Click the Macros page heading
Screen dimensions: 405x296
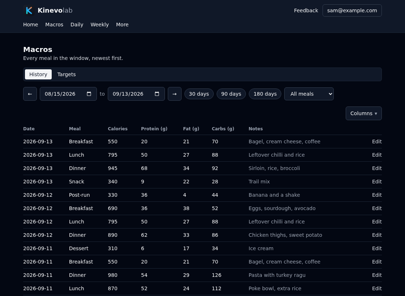[38, 49]
